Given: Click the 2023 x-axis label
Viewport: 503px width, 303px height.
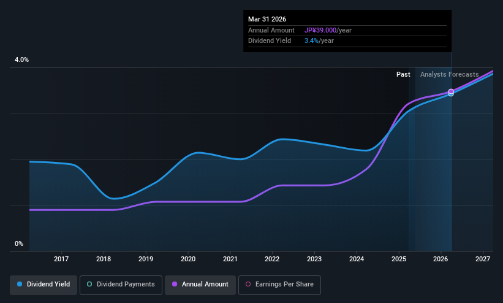Looking at the screenshot, I should (314, 259).
